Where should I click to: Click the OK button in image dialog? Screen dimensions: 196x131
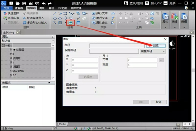141,102
